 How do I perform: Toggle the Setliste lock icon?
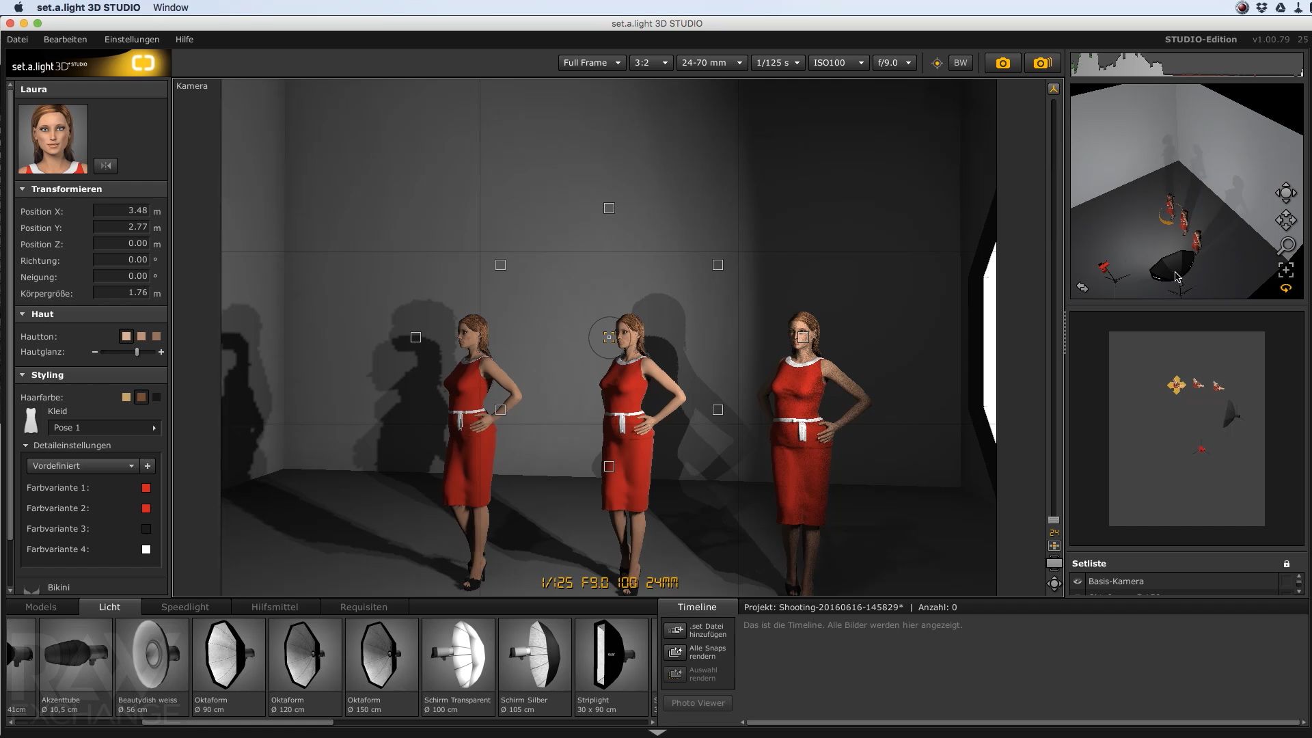pyautogui.click(x=1287, y=564)
